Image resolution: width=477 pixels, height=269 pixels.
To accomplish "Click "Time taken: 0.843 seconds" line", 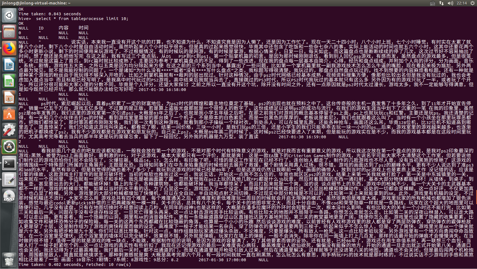I will coord(50,14).
